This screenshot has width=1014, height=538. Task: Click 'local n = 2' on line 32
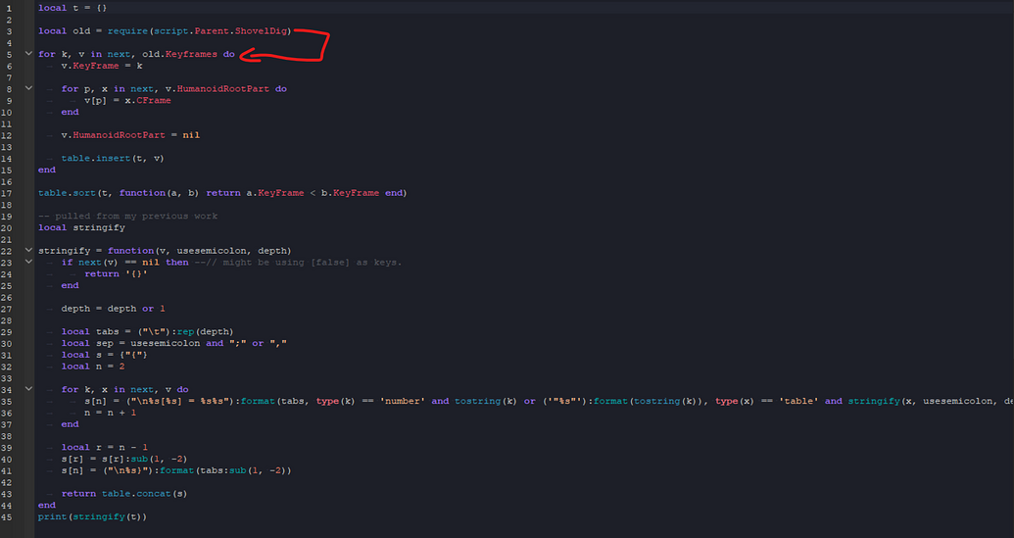[93, 367]
